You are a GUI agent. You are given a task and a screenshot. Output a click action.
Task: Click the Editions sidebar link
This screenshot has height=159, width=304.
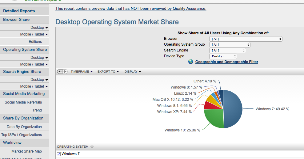(x=35, y=42)
